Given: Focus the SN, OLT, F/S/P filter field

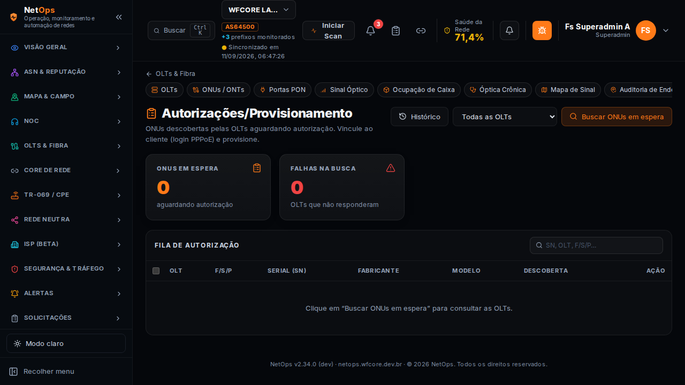Looking at the screenshot, I should (x=596, y=245).
